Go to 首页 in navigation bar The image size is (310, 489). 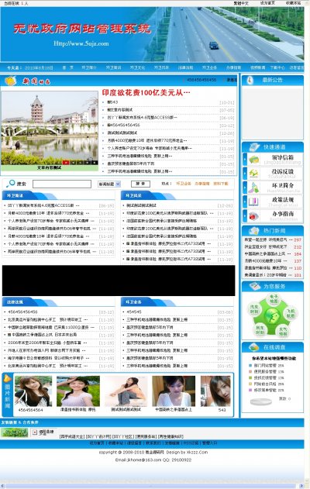click(x=67, y=67)
